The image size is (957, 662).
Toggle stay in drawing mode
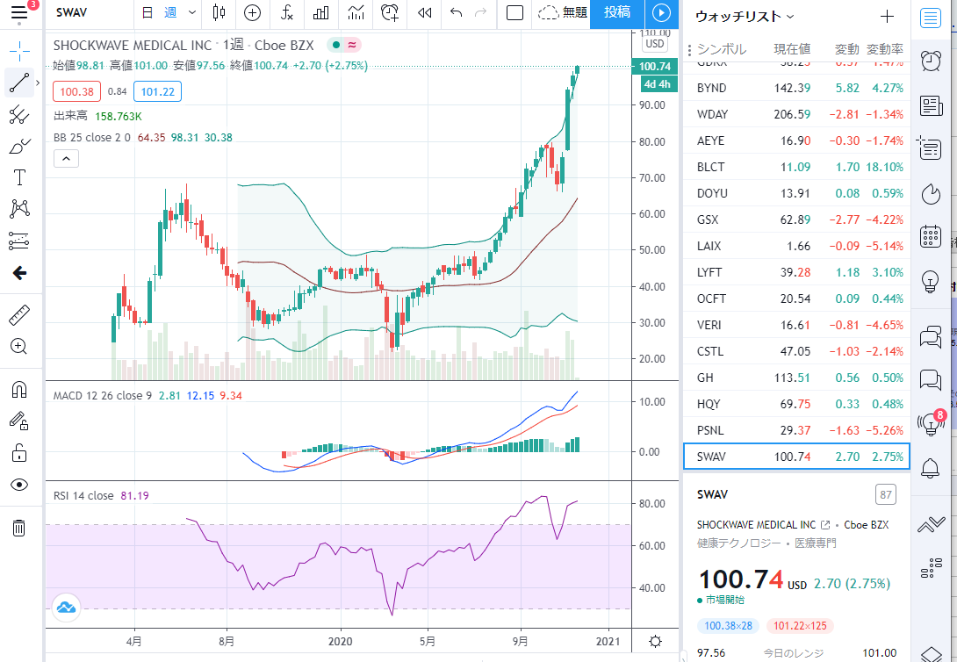coord(19,421)
